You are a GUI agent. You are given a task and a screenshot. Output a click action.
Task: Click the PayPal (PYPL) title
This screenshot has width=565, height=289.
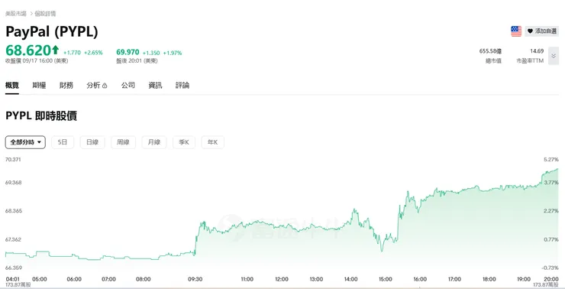52,32
